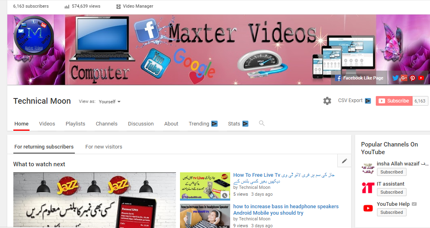Click subscriber count 6,163 beside Subscribe
The width and height of the screenshot is (430, 228).
420,101
